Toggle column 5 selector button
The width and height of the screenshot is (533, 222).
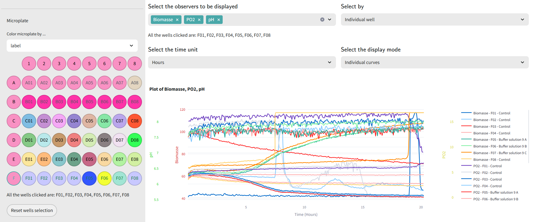click(x=89, y=64)
